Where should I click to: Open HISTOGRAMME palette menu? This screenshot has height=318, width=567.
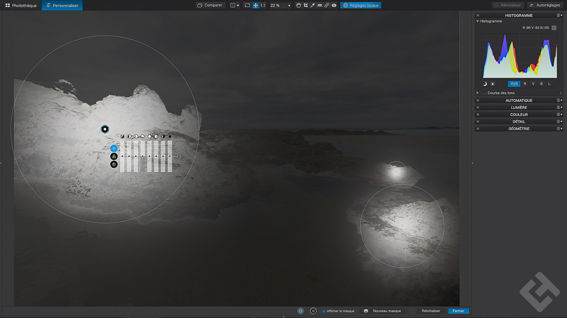click(559, 15)
